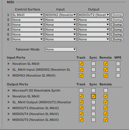Screen dimensions: 129x130
Task: Disable Track for MIDIIN3 input port
Action: [81, 76]
